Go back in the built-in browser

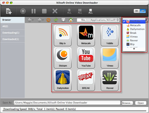pos(30,20)
